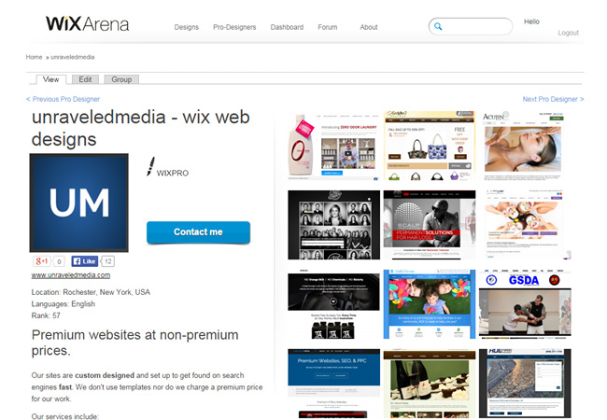
Task: Click the WIXPRO pen badge icon
Action: coord(150,167)
